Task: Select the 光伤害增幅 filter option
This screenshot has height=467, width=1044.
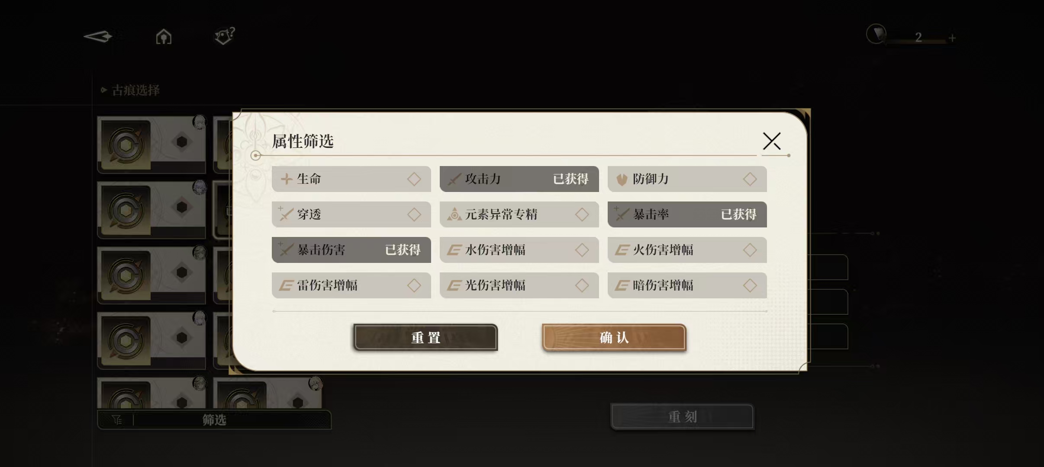Action: pyautogui.click(x=519, y=285)
